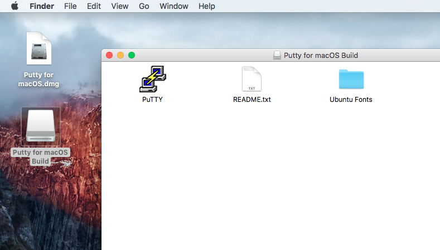This screenshot has height=250, width=440.
Task: Open the Apple logo menu
Action: 14,6
